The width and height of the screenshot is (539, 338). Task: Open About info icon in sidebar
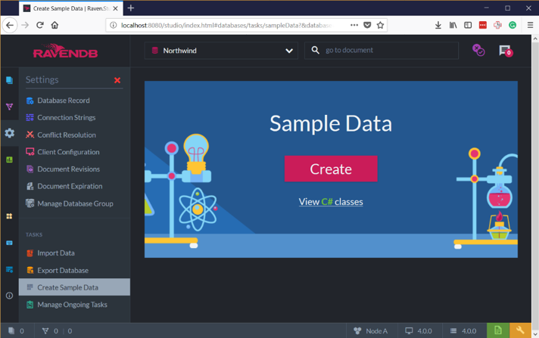9,296
